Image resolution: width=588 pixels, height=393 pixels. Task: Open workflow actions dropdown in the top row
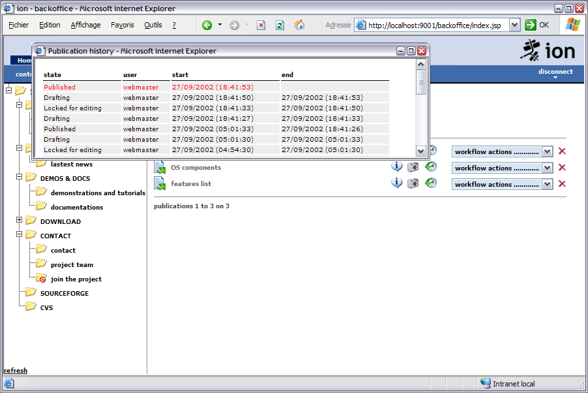point(502,152)
